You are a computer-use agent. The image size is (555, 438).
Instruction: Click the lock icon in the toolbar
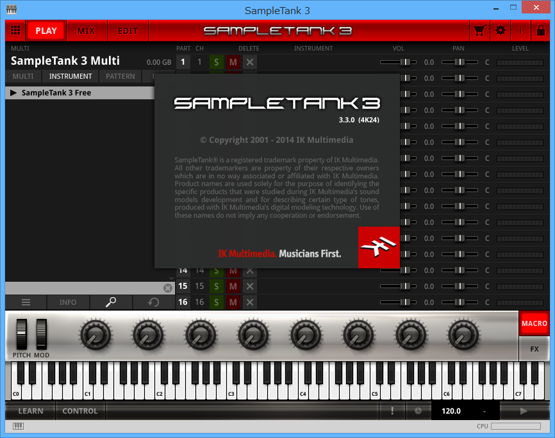tap(540, 30)
